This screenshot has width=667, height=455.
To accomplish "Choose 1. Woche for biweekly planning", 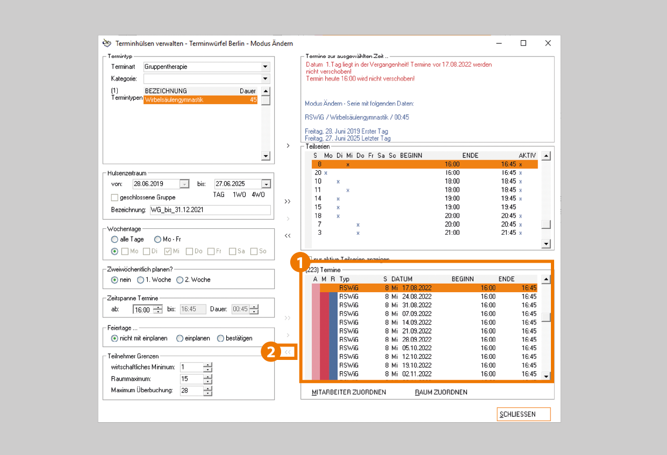I will [141, 280].
